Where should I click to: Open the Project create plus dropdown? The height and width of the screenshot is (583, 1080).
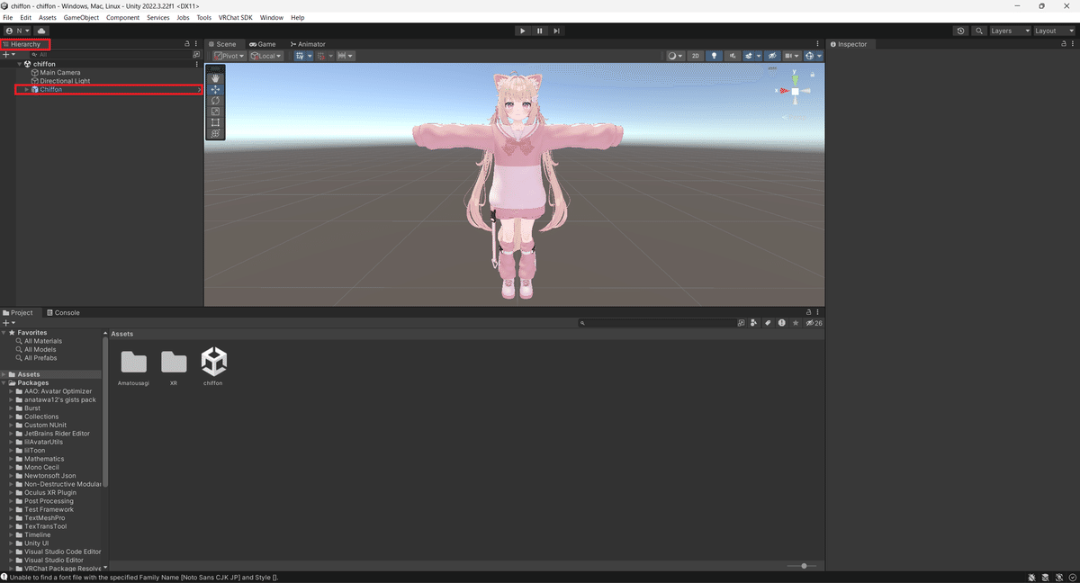[x=9, y=322]
